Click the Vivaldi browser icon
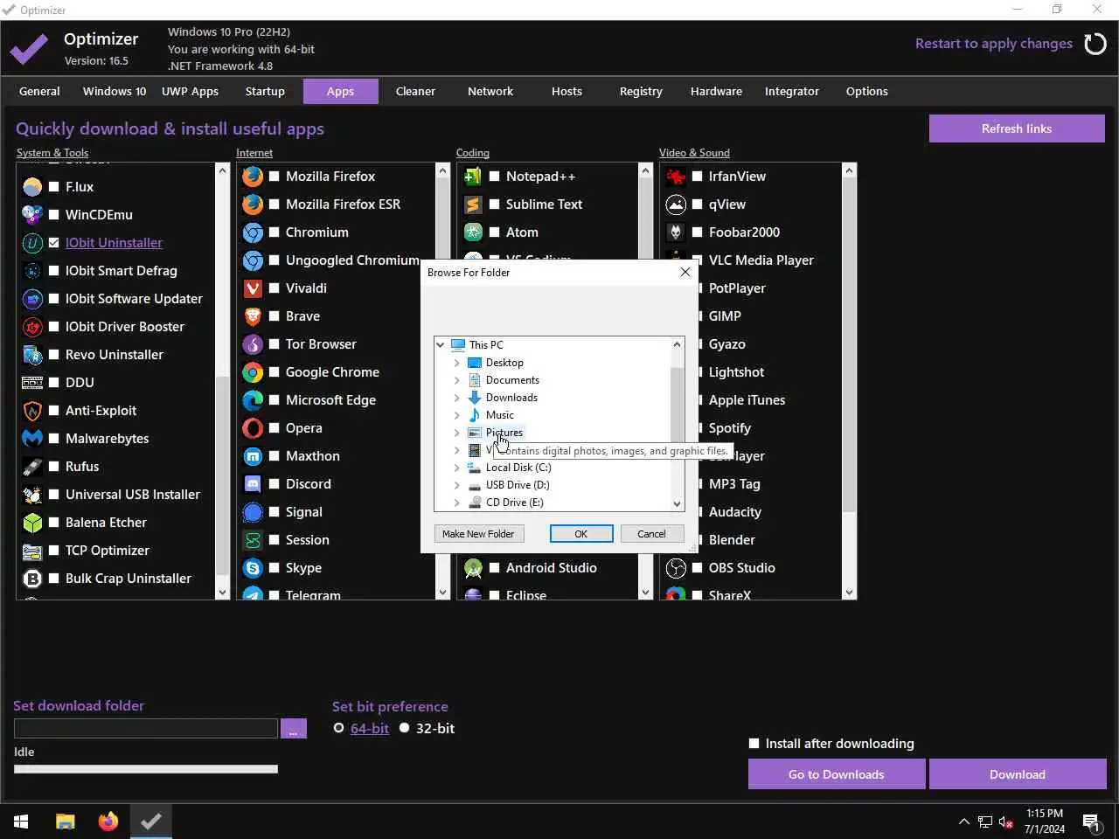1119x839 pixels. [253, 288]
